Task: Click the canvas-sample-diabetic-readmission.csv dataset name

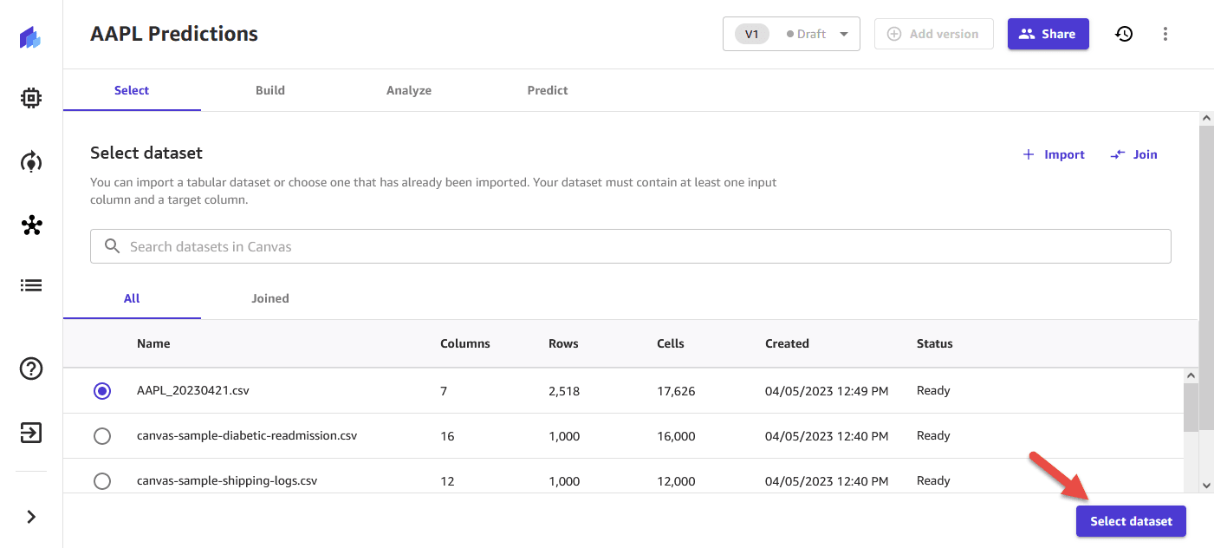Action: tap(247, 435)
